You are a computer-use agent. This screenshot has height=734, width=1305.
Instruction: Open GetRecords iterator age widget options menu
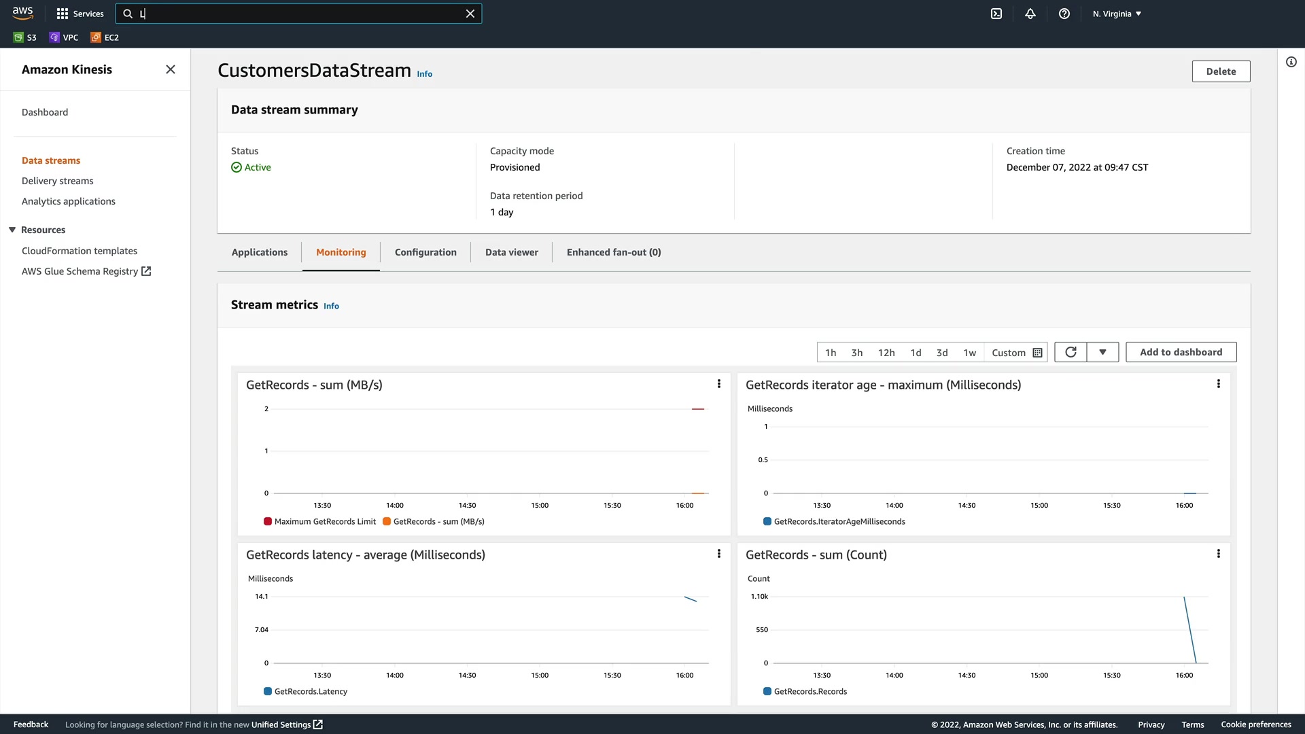click(x=1219, y=384)
